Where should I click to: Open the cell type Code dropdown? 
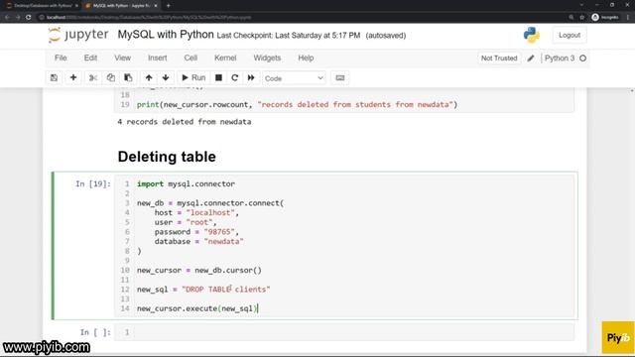pyautogui.click(x=294, y=78)
